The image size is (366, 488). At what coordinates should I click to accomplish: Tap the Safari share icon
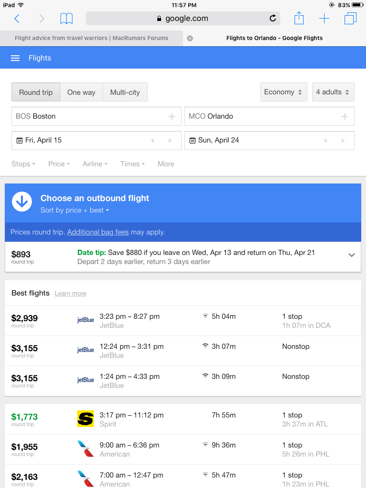tap(299, 18)
